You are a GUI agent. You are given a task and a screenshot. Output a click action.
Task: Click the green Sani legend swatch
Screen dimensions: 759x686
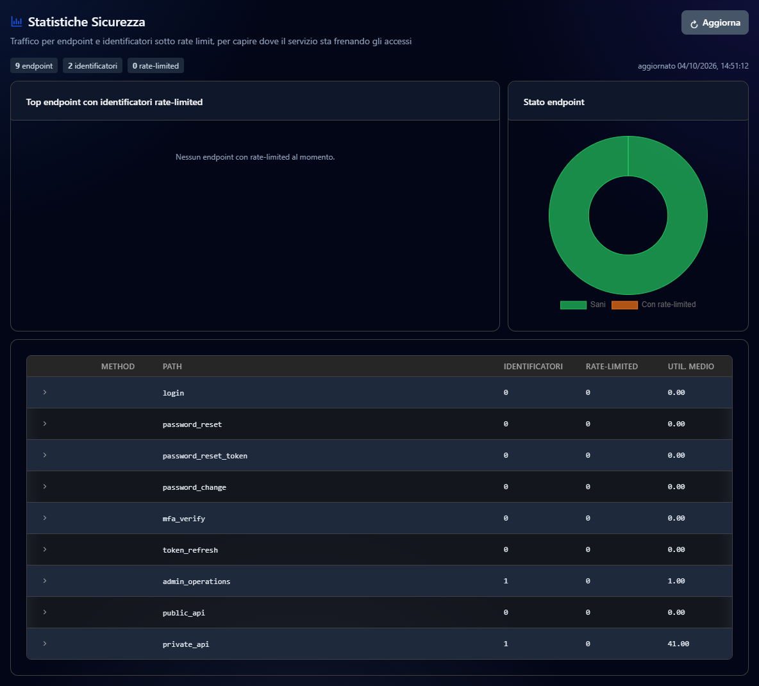click(x=573, y=305)
